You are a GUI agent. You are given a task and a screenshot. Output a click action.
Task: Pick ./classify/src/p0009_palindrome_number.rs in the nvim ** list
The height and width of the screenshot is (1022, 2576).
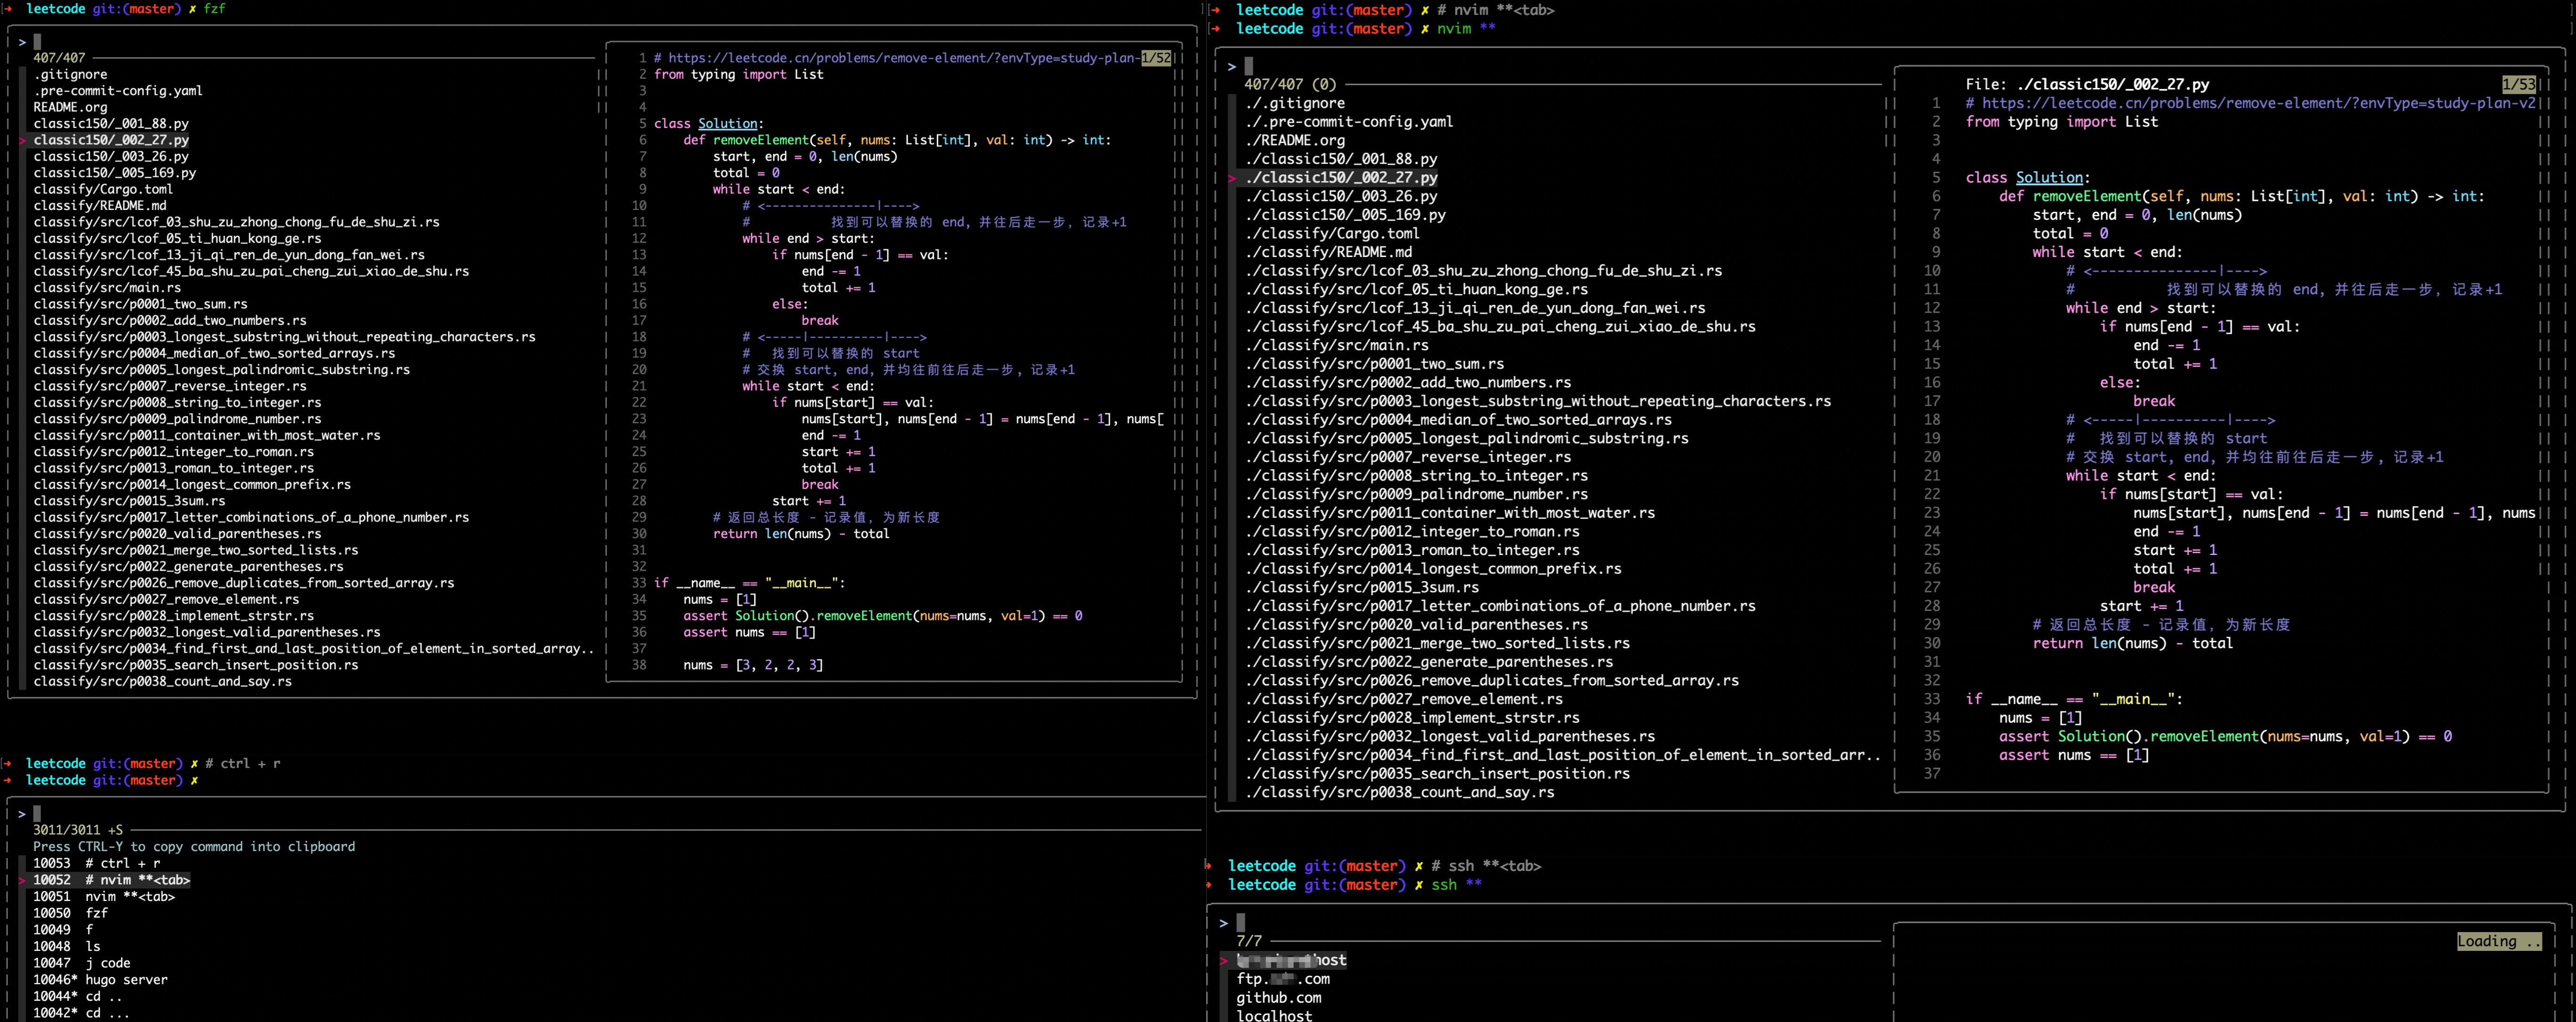pos(1416,493)
